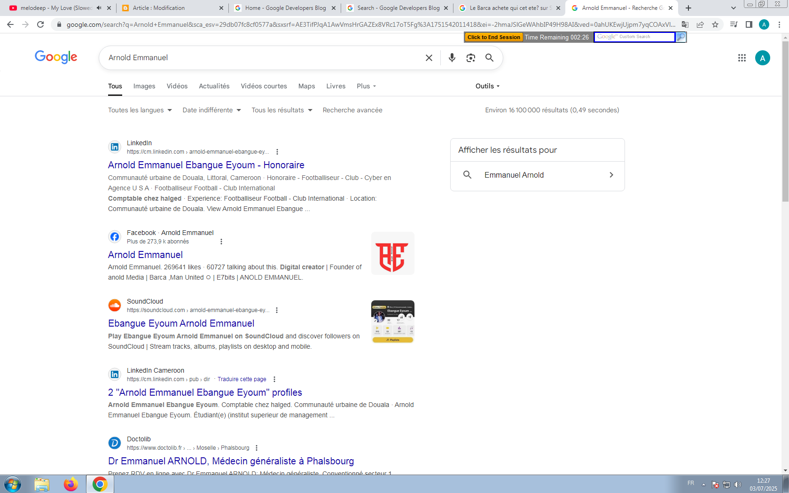Click the volume icon in system tray
This screenshot has height=493, width=789.
(x=738, y=485)
